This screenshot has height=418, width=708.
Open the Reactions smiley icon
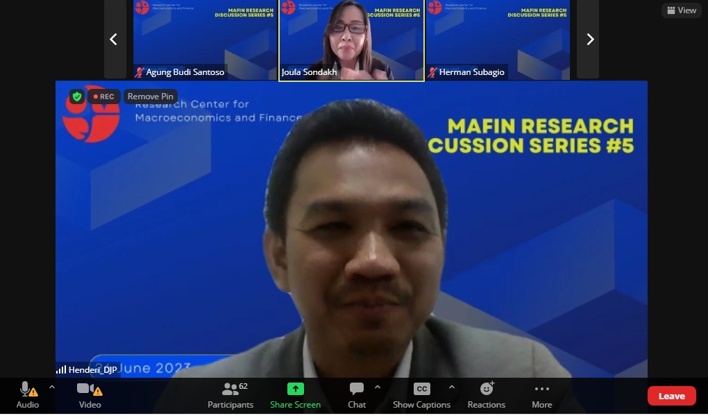[x=487, y=389]
